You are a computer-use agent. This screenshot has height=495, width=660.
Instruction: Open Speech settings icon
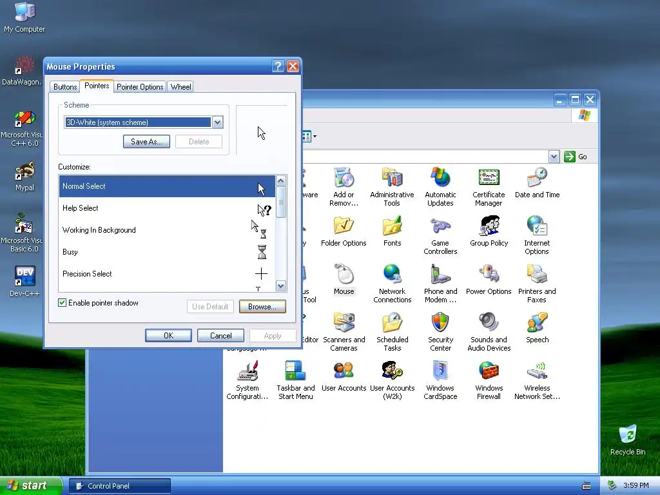pos(537,328)
